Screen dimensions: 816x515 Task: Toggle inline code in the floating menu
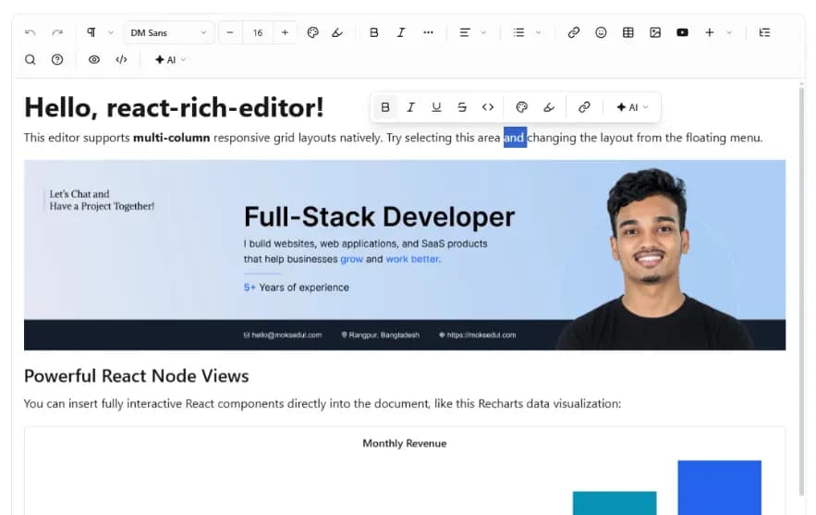point(488,107)
